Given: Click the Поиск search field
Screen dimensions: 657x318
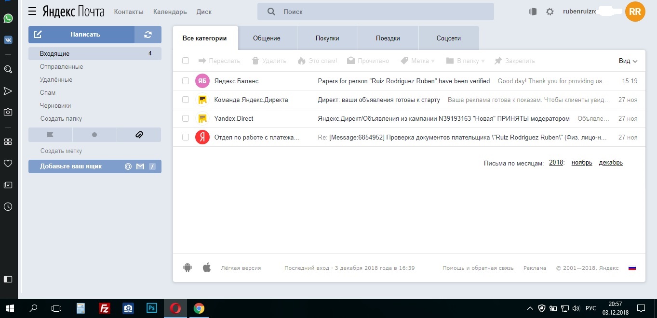Looking at the screenshot, I should coord(375,12).
